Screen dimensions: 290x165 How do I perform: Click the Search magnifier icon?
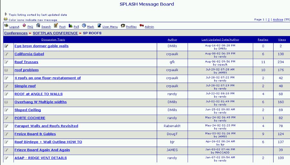point(38,26)
